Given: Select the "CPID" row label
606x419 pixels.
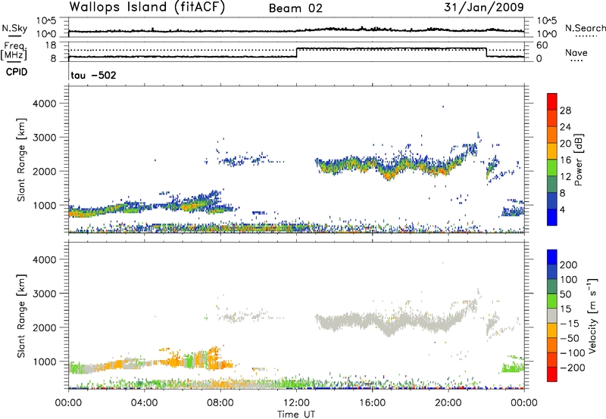Looking at the screenshot, I should (x=17, y=72).
